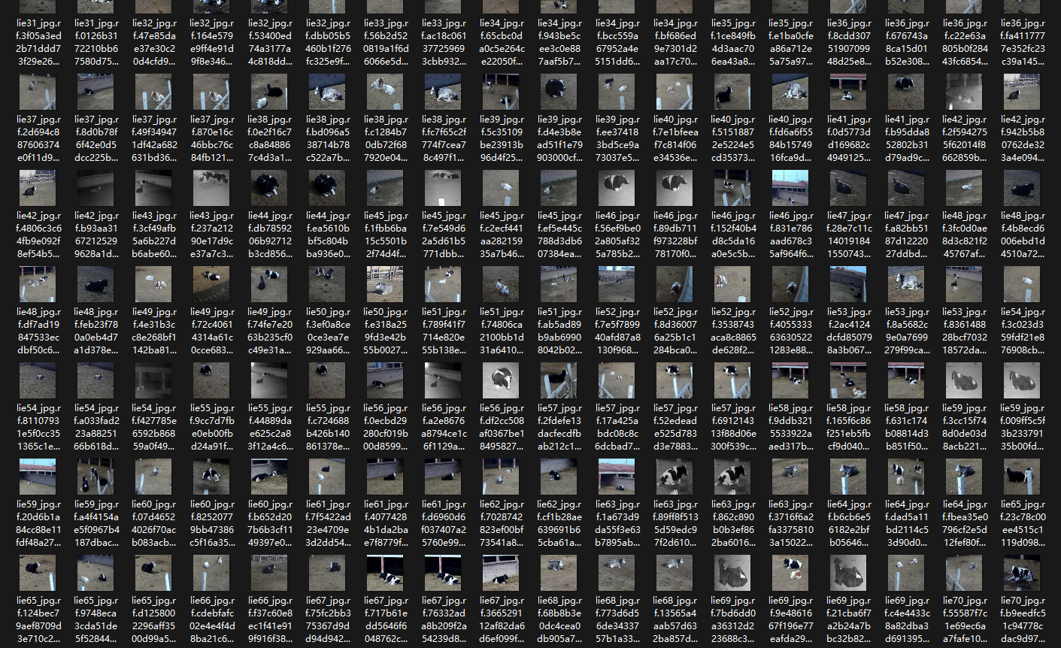Click file name lie60_jpg.rf.07d4652
Image resolution: width=1061 pixels, height=648 pixels.
[153, 524]
